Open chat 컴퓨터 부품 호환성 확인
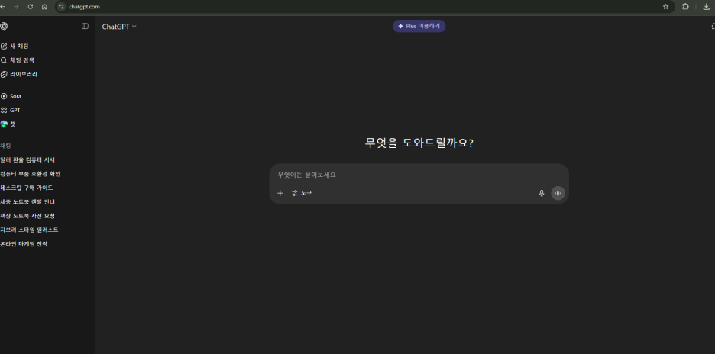 pyautogui.click(x=30, y=174)
